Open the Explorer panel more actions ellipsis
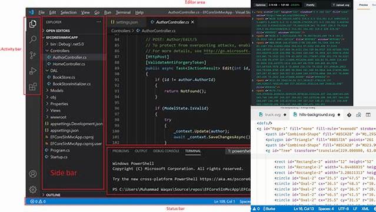Viewport: 376px width, 212px height. pyautogui.click(x=98, y=22)
